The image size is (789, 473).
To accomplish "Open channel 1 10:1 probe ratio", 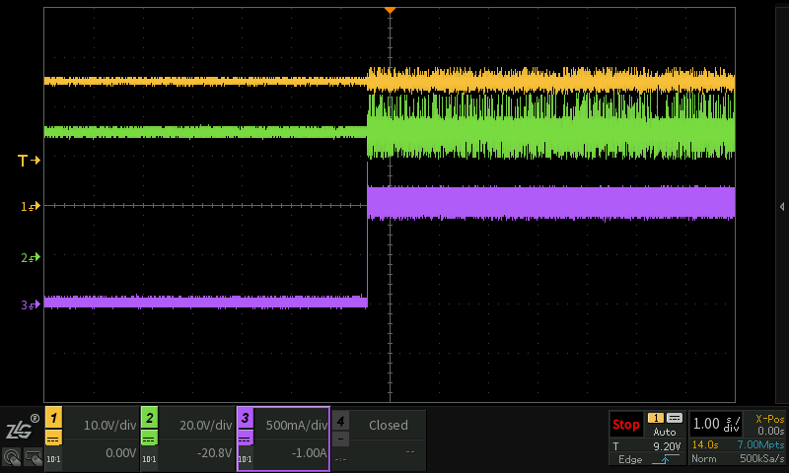I will click(x=53, y=459).
